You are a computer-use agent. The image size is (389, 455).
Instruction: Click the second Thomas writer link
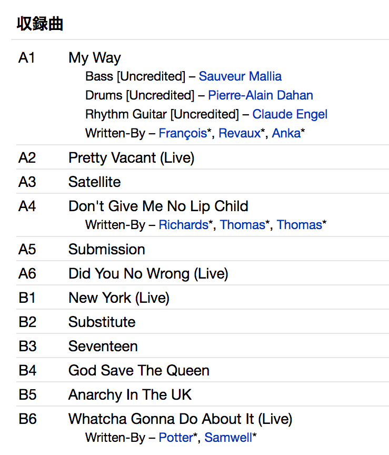coord(299,225)
